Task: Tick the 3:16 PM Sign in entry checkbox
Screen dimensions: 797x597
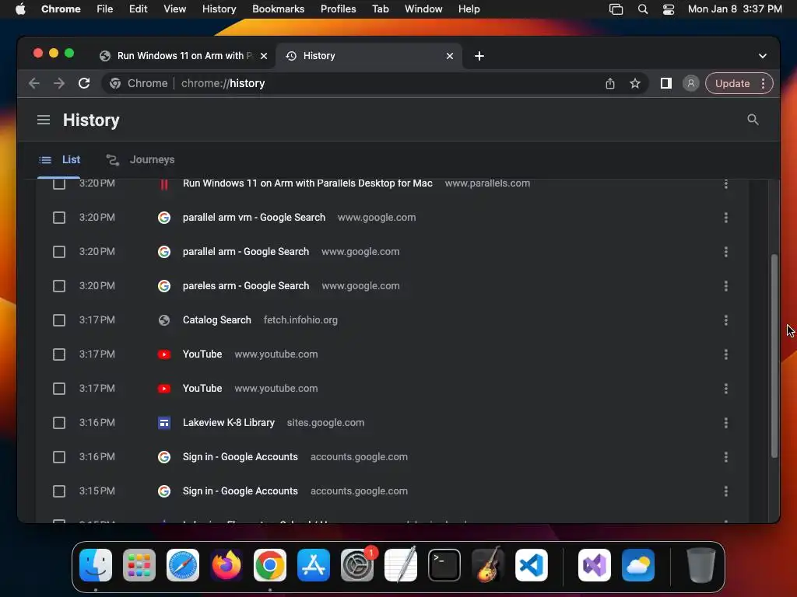Action: (x=59, y=457)
